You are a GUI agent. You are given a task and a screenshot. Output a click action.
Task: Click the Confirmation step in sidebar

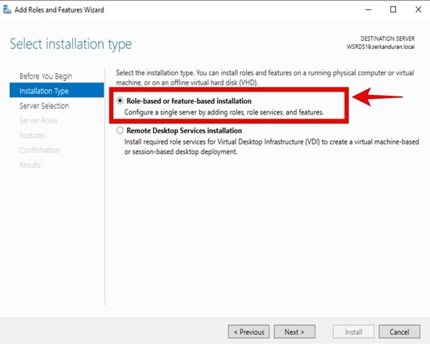coord(39,150)
